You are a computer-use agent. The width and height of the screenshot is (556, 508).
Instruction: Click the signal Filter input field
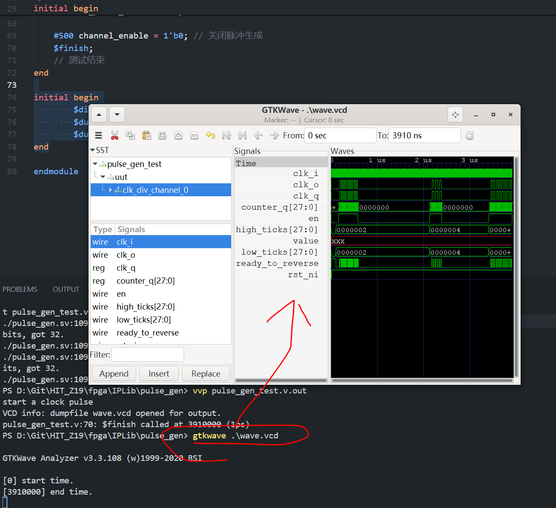[148, 355]
